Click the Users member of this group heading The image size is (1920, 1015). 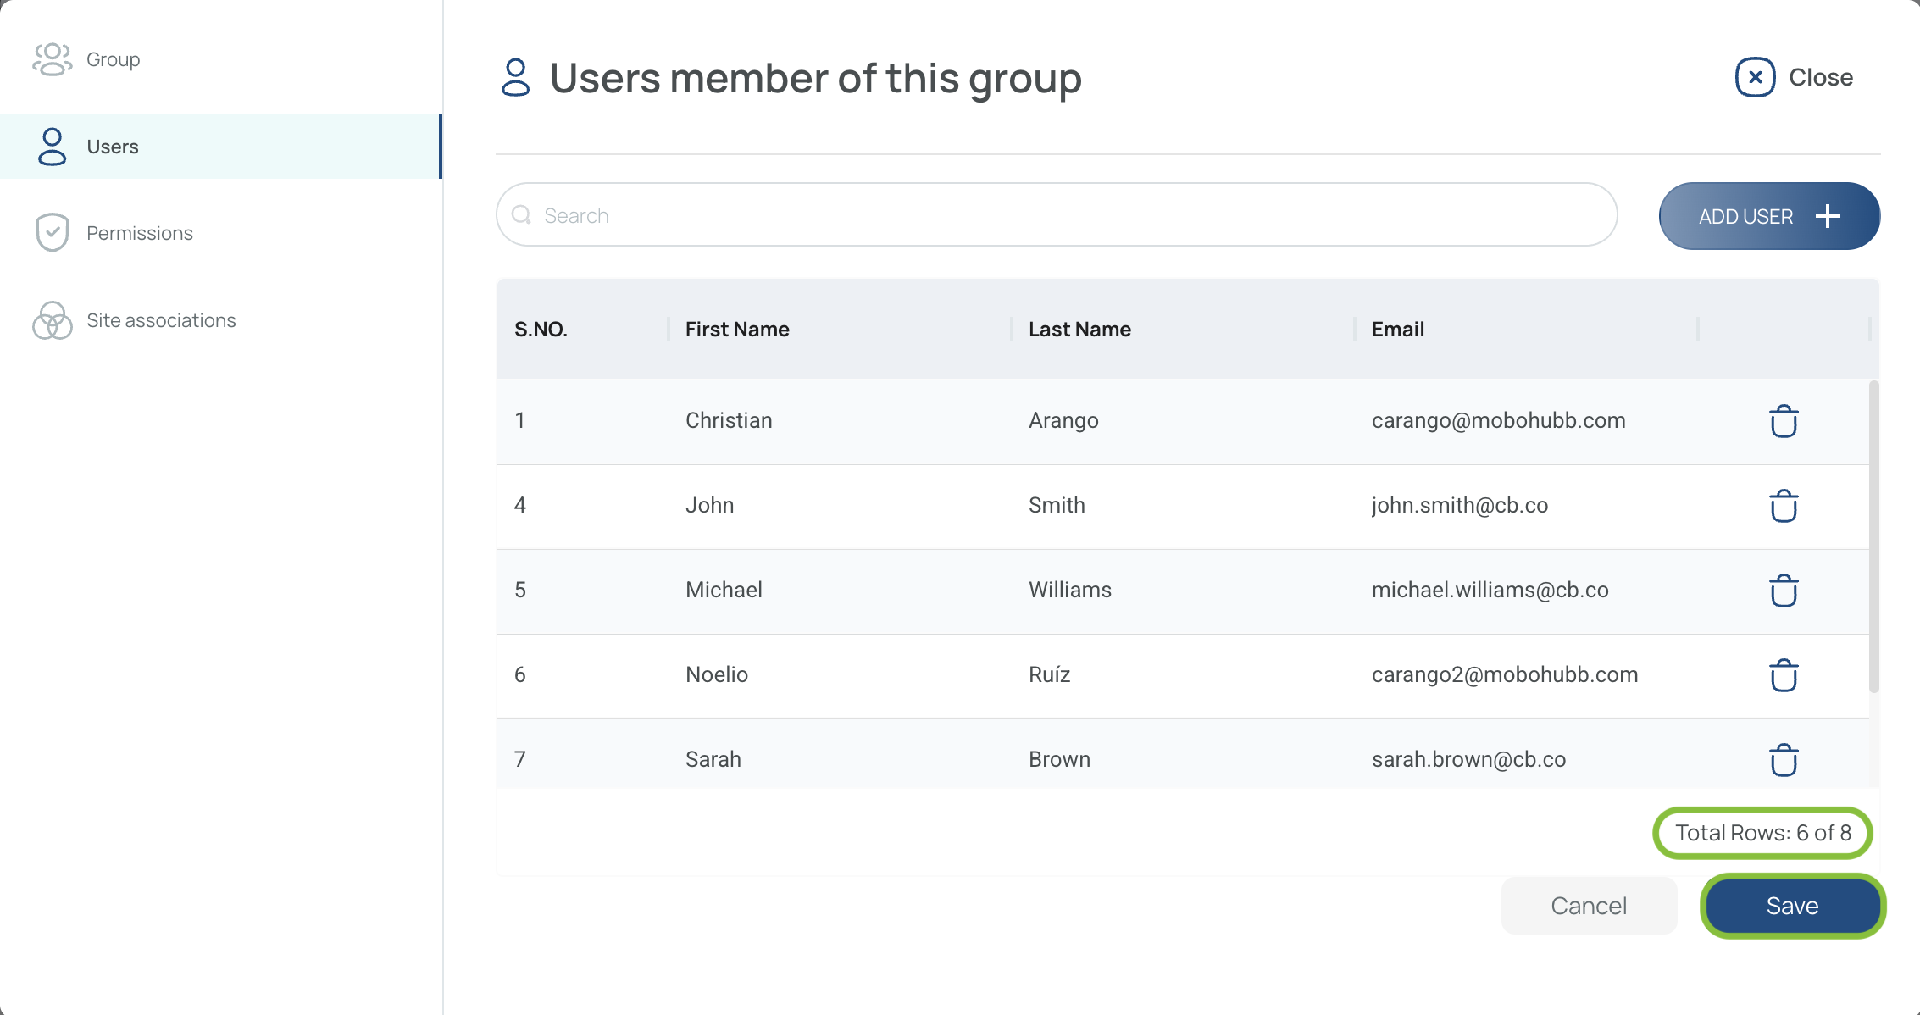click(815, 78)
